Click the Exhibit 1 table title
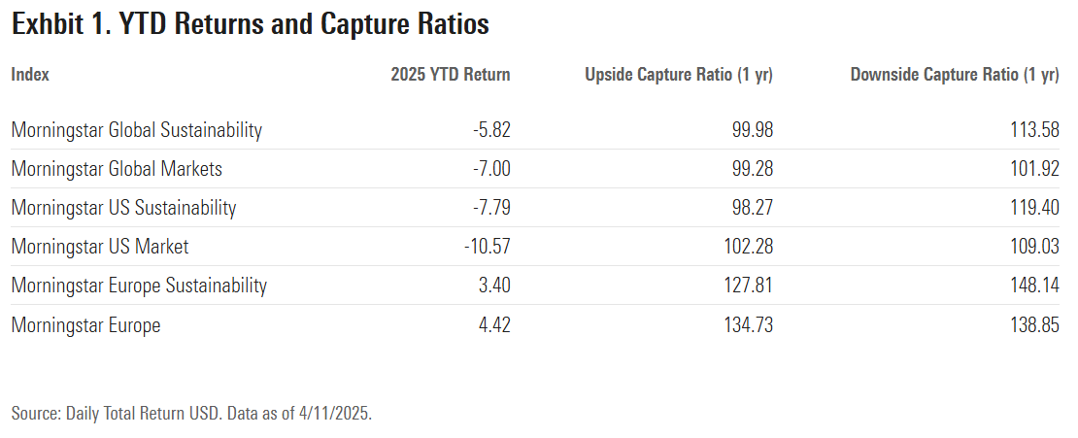This screenshot has width=1078, height=438. 251,26
